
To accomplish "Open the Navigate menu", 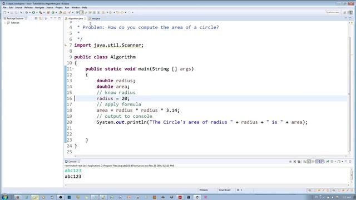I will click(39, 7).
